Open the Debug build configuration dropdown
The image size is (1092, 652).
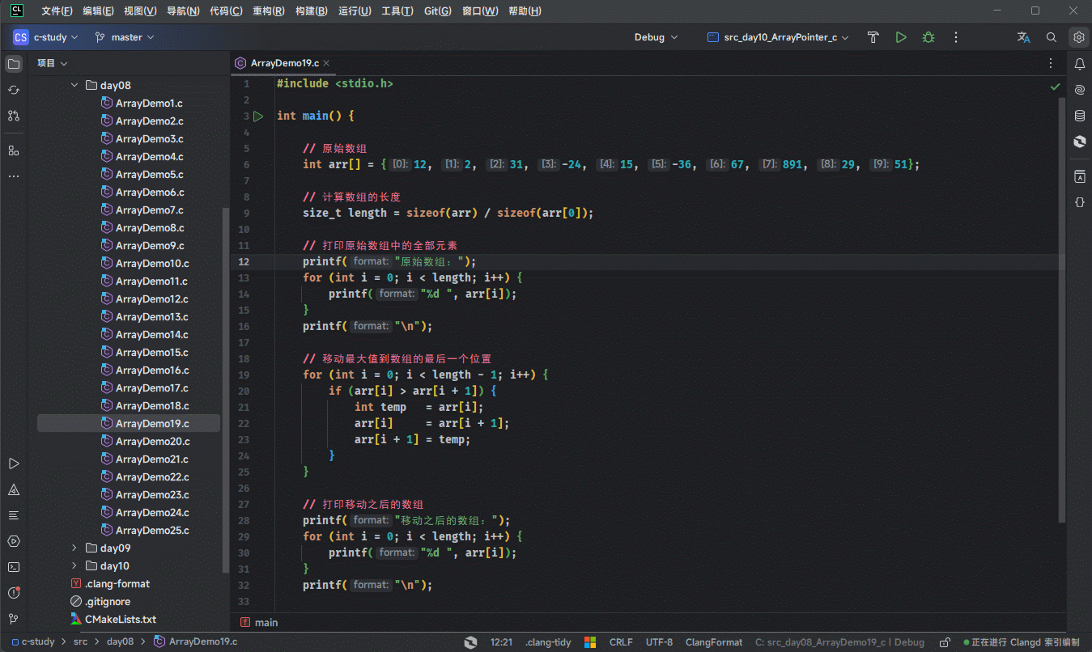point(656,37)
